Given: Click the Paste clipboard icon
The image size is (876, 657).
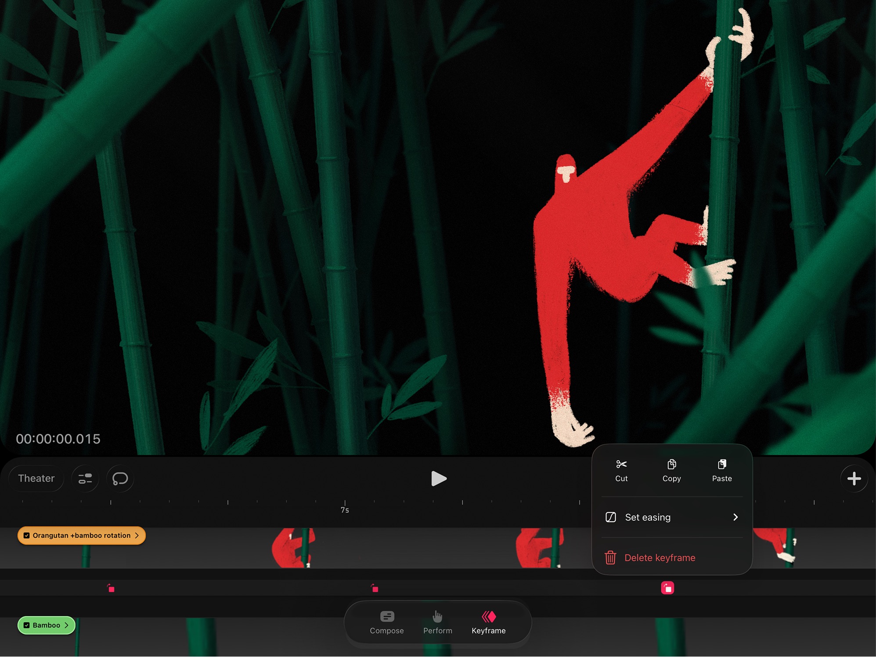Looking at the screenshot, I should pyautogui.click(x=721, y=465).
